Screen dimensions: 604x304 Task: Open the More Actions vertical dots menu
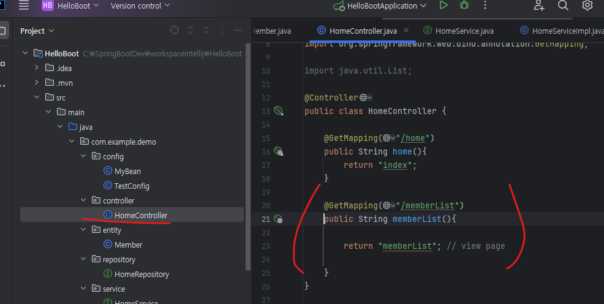click(485, 6)
